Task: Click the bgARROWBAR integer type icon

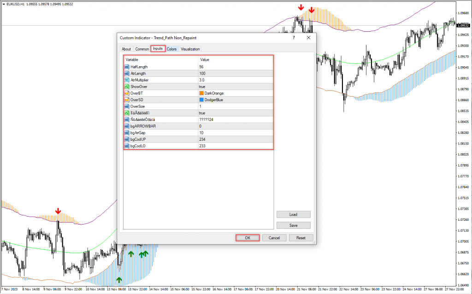Action: coord(127,126)
